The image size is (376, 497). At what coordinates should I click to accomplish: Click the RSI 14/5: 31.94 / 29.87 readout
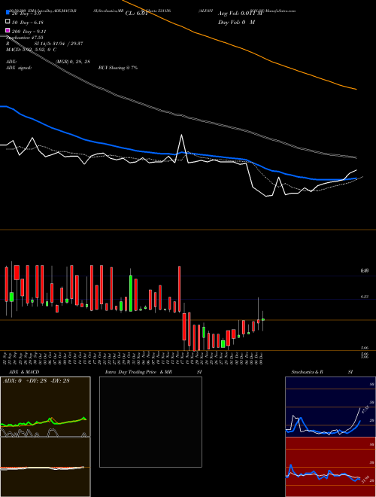44,44
